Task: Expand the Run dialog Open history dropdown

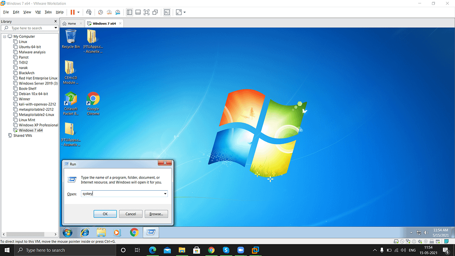Action: click(165, 194)
